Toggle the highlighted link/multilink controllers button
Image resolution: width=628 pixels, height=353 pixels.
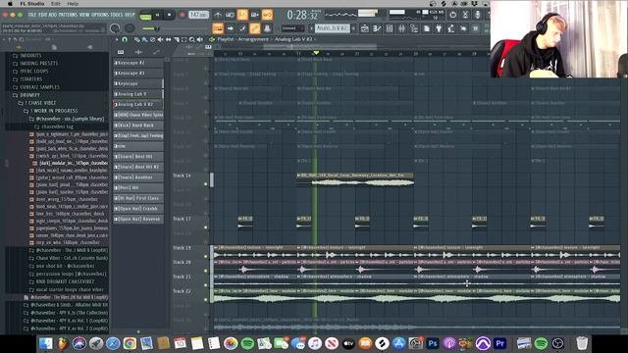tap(255, 28)
